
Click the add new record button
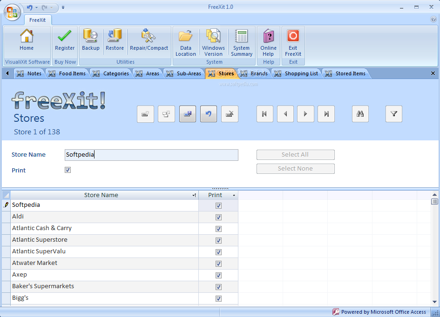tap(145, 114)
